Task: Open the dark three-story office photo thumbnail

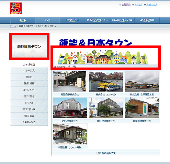Action: [106, 108]
